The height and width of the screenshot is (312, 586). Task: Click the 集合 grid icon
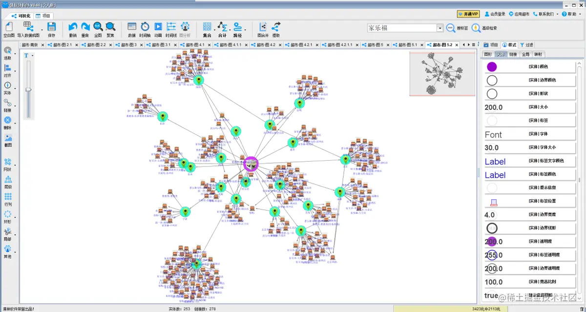pyautogui.click(x=207, y=27)
